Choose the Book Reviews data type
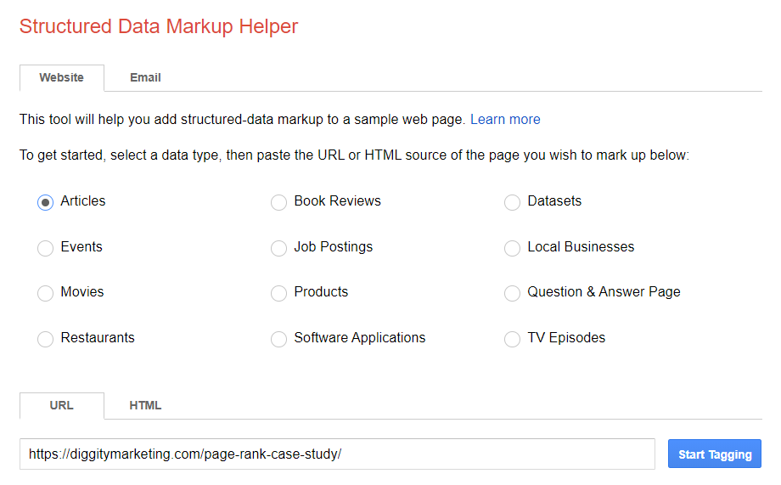This screenshot has width=781, height=485. 278,203
